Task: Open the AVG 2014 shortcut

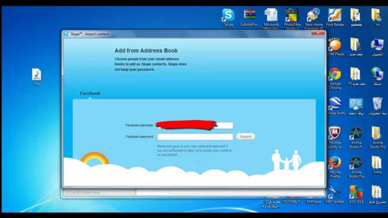Action: click(356, 195)
